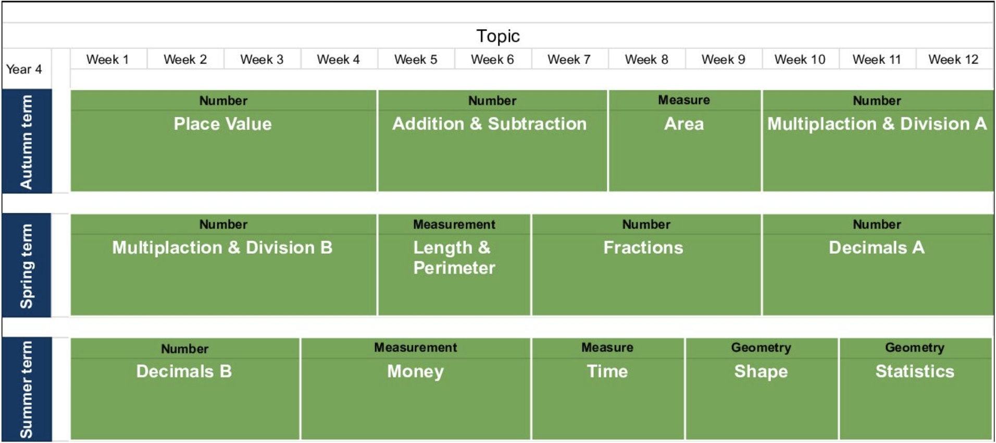Open the Money topic block
The width and height of the screenshot is (996, 443).
tap(415, 372)
